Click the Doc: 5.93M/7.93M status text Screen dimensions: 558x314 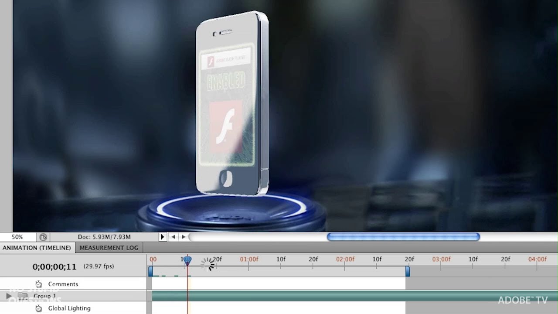click(104, 237)
